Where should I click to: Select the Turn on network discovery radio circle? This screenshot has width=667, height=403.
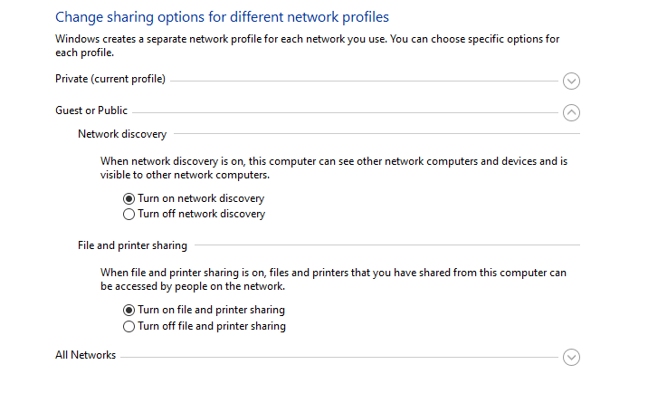(x=129, y=198)
